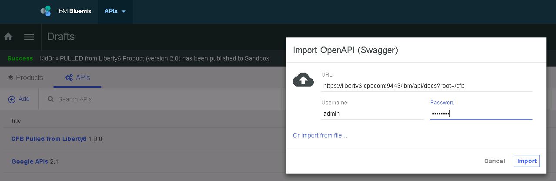Click the Username field containing admin
The width and height of the screenshot is (556, 181).
372,114
